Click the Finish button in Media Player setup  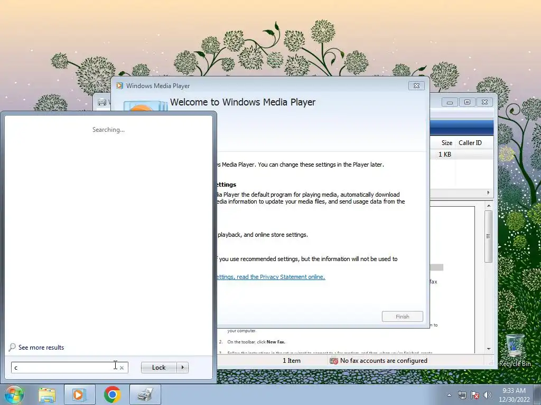(x=402, y=316)
